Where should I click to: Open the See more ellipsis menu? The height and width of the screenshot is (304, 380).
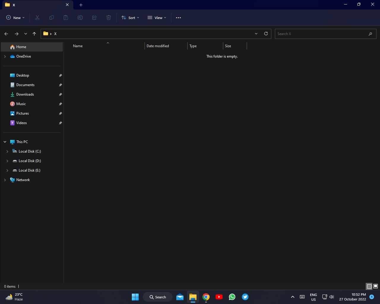pos(178,18)
